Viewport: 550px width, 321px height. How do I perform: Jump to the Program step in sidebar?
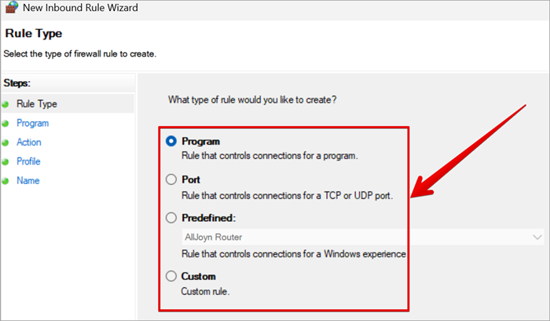coord(32,124)
